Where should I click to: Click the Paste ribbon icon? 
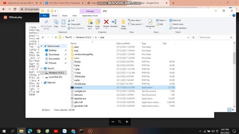pos(63,23)
